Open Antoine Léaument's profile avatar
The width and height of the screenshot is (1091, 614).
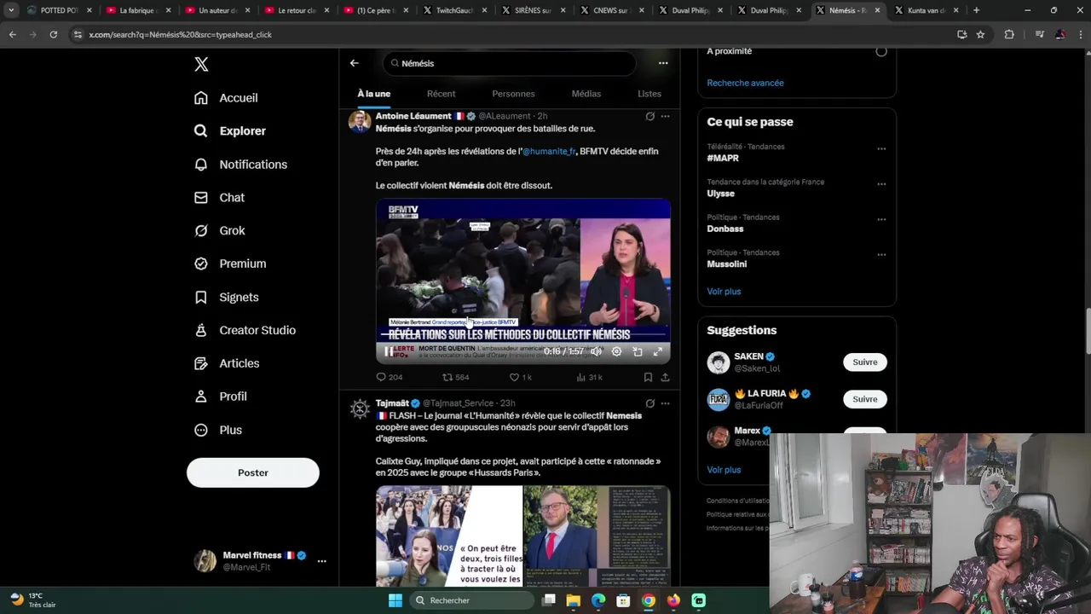coord(360,122)
